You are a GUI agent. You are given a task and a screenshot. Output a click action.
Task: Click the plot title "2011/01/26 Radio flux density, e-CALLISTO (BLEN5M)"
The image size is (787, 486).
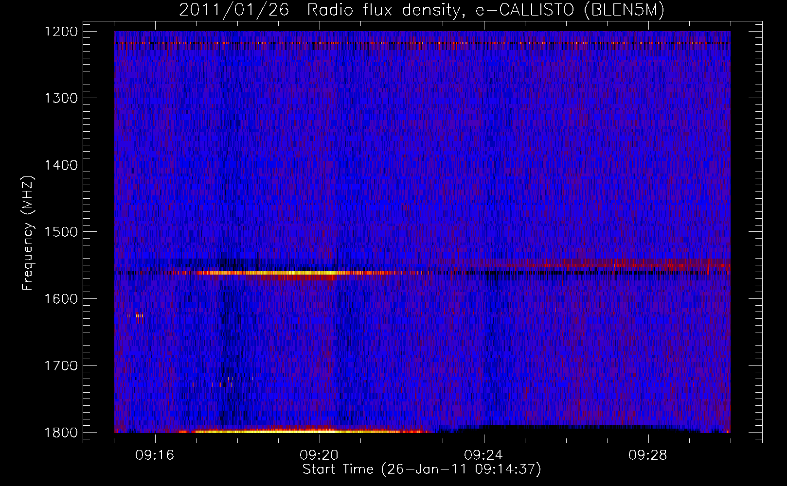point(422,10)
